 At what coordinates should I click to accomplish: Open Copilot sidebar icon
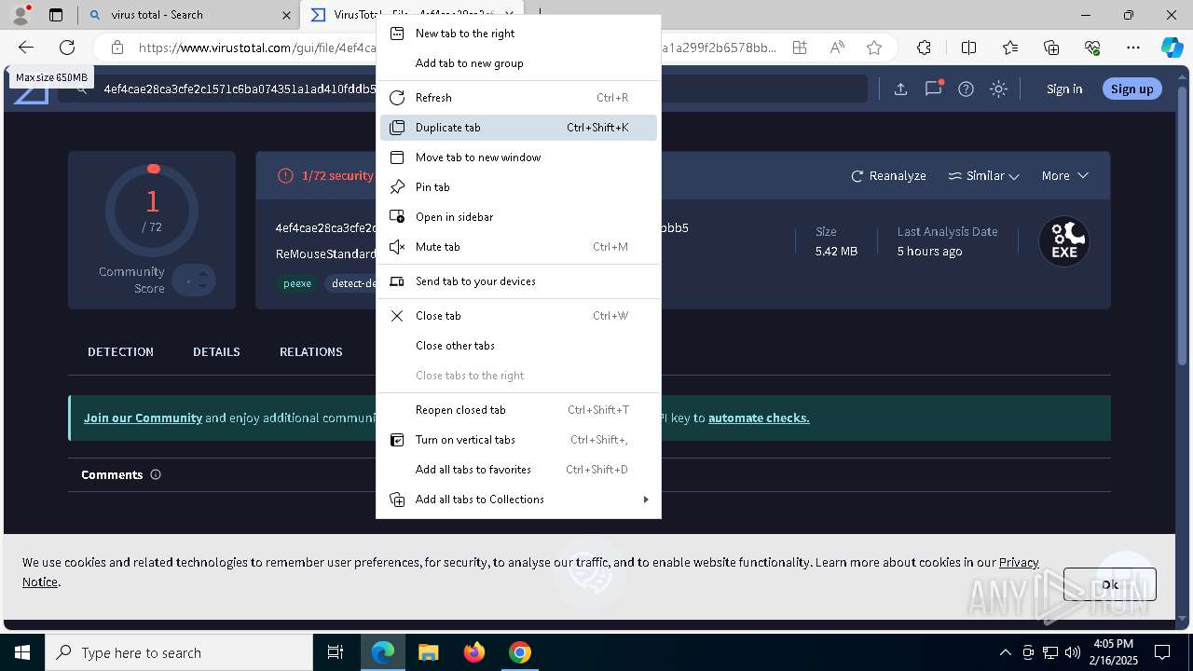pos(1172,48)
